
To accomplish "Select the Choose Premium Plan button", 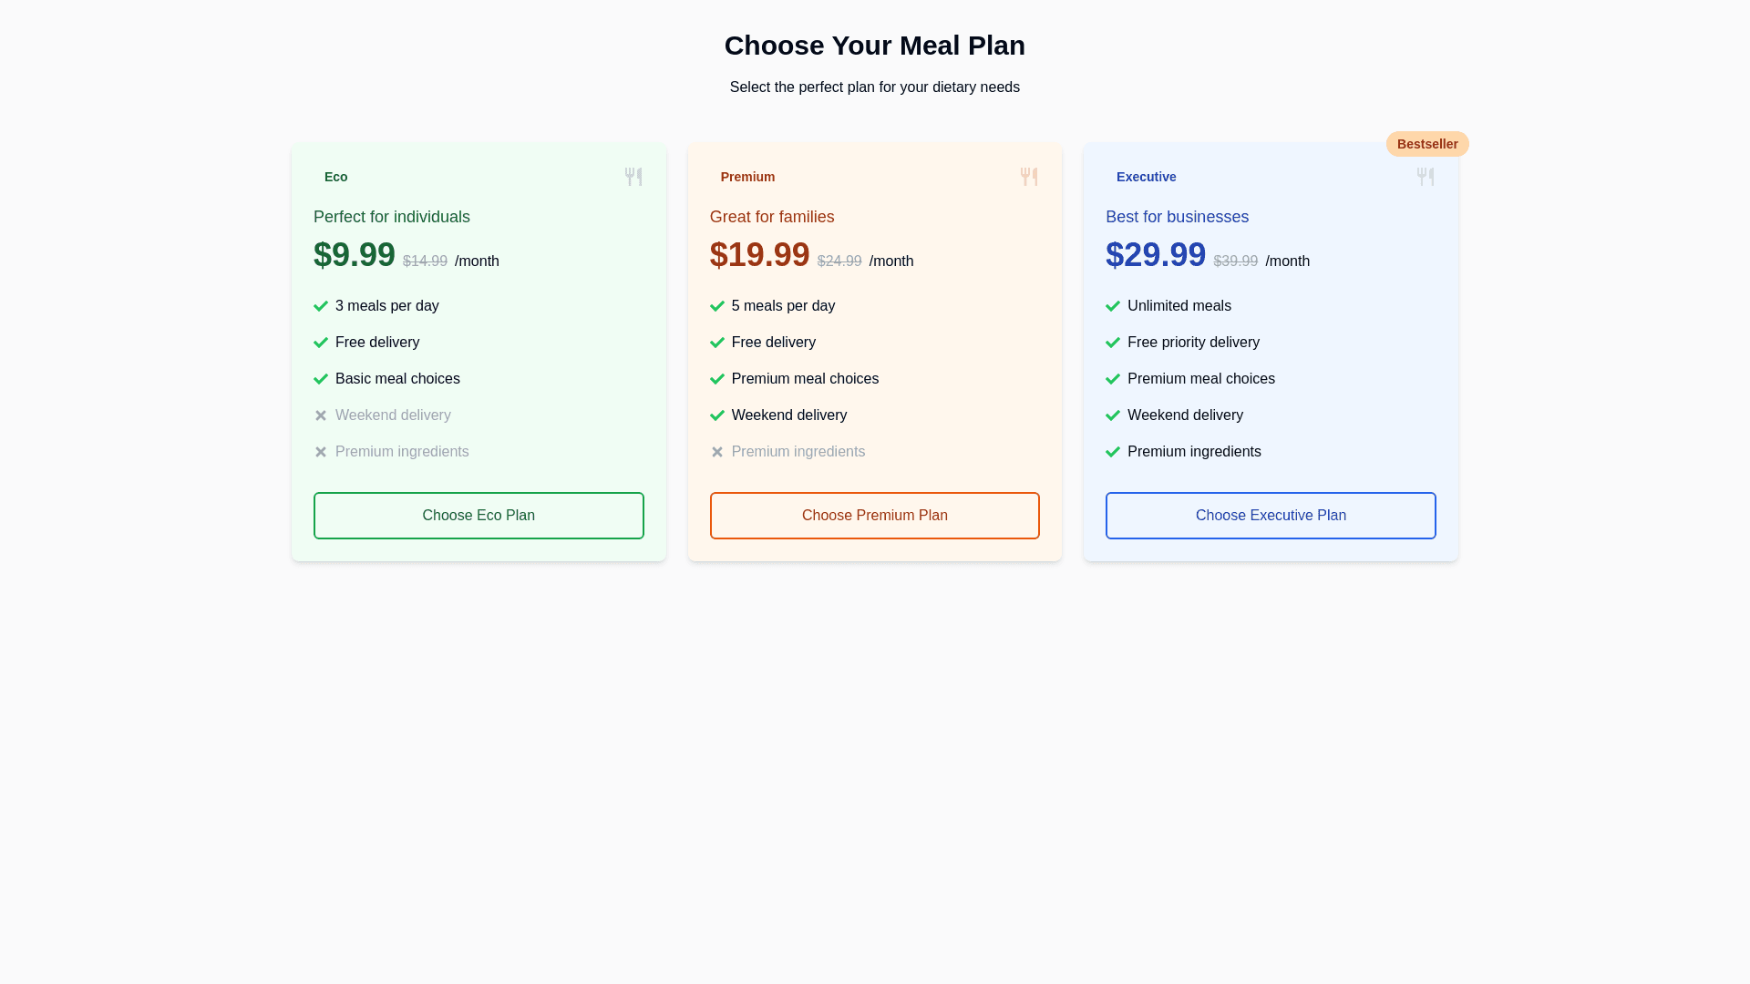I will click(x=874, y=516).
